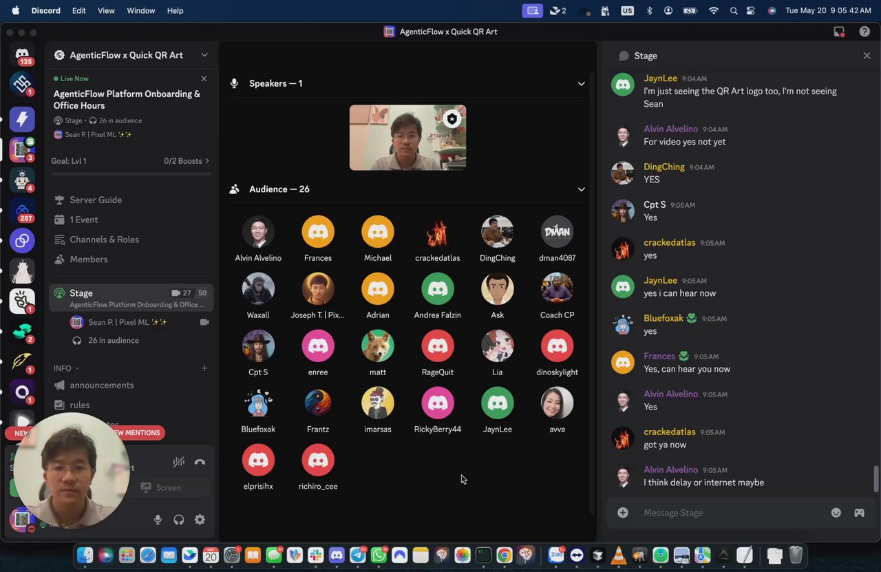The image size is (881, 572).
Task: Open DingChing's audience avatar
Action: (x=498, y=232)
